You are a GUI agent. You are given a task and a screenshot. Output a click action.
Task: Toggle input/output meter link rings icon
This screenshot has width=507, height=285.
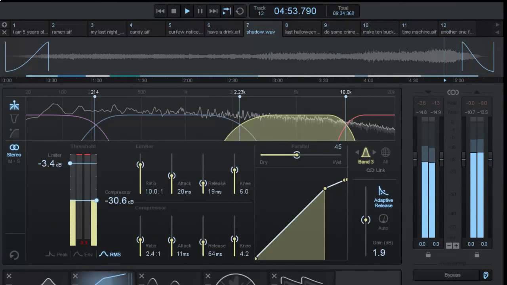click(453, 92)
